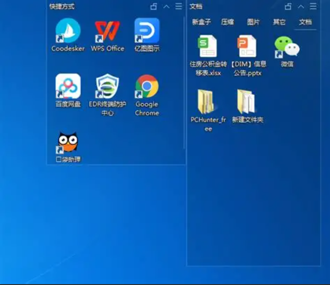The height and width of the screenshot is (285, 330).
Task: Open Google Chrome shortcut
Action: pyautogui.click(x=146, y=87)
